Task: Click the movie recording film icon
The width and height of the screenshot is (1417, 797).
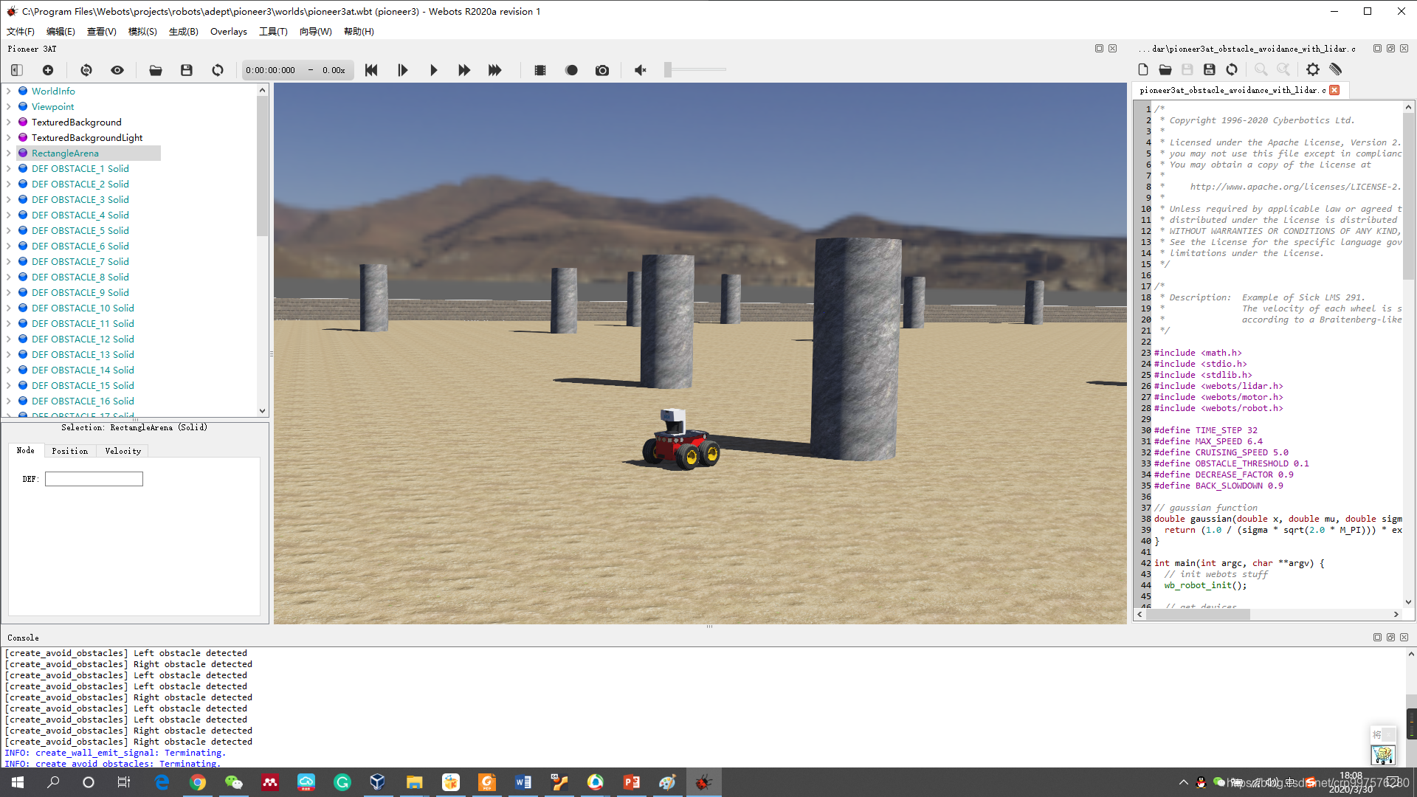Action: coord(540,70)
